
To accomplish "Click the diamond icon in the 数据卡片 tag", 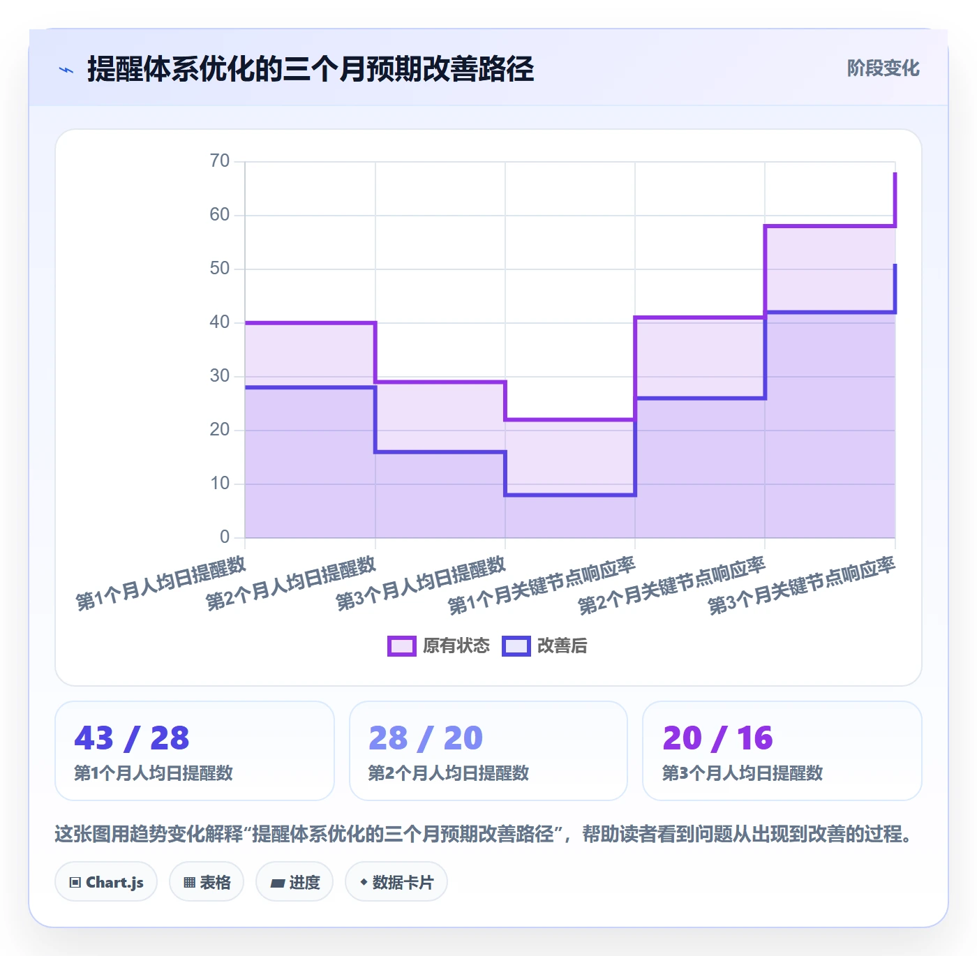I will click(x=364, y=882).
